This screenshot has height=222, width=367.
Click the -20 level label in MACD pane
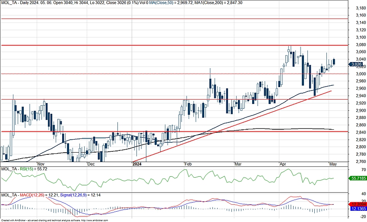coord(363,217)
